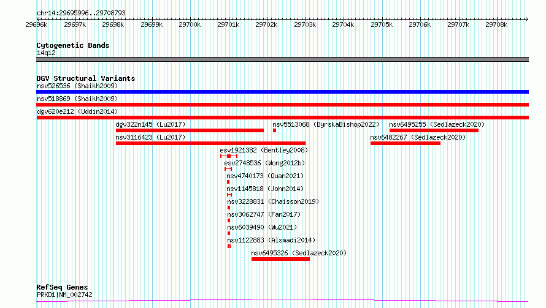Open the nsv4740173 (Quan2021) label
The image size is (546, 308).
click(x=265, y=176)
